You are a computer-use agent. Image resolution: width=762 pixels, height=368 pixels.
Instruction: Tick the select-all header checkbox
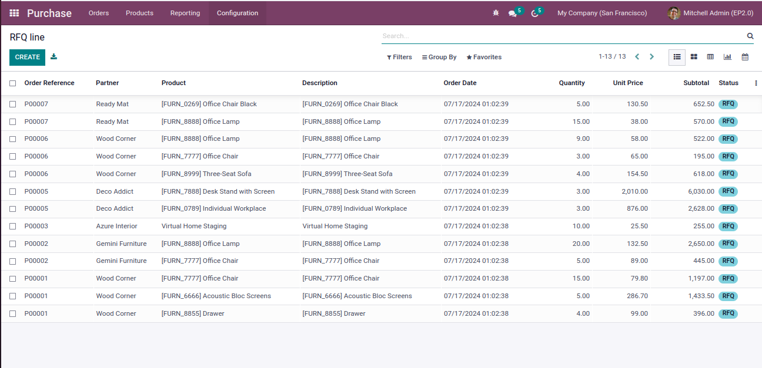13,83
